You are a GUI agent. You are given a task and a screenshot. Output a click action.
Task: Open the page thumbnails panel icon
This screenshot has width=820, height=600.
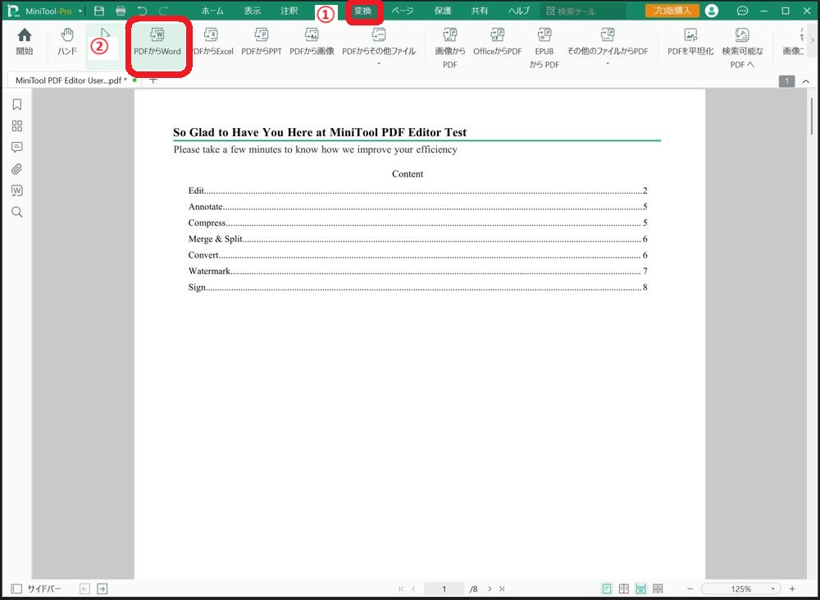[16, 126]
